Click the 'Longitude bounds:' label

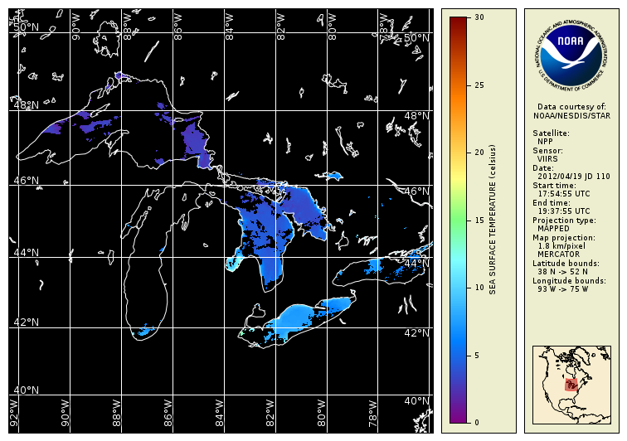click(569, 281)
